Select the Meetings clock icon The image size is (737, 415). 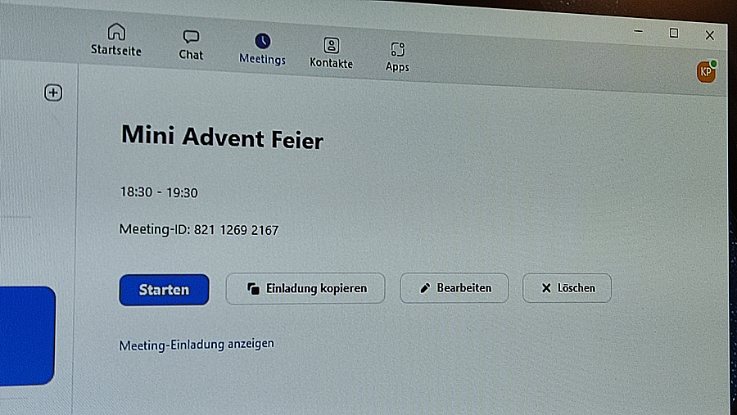262,41
